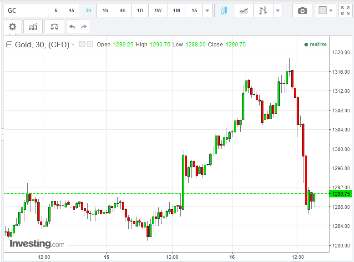This screenshot has height=262, width=354.
Task: Undo last chart action
Action: click(72, 27)
